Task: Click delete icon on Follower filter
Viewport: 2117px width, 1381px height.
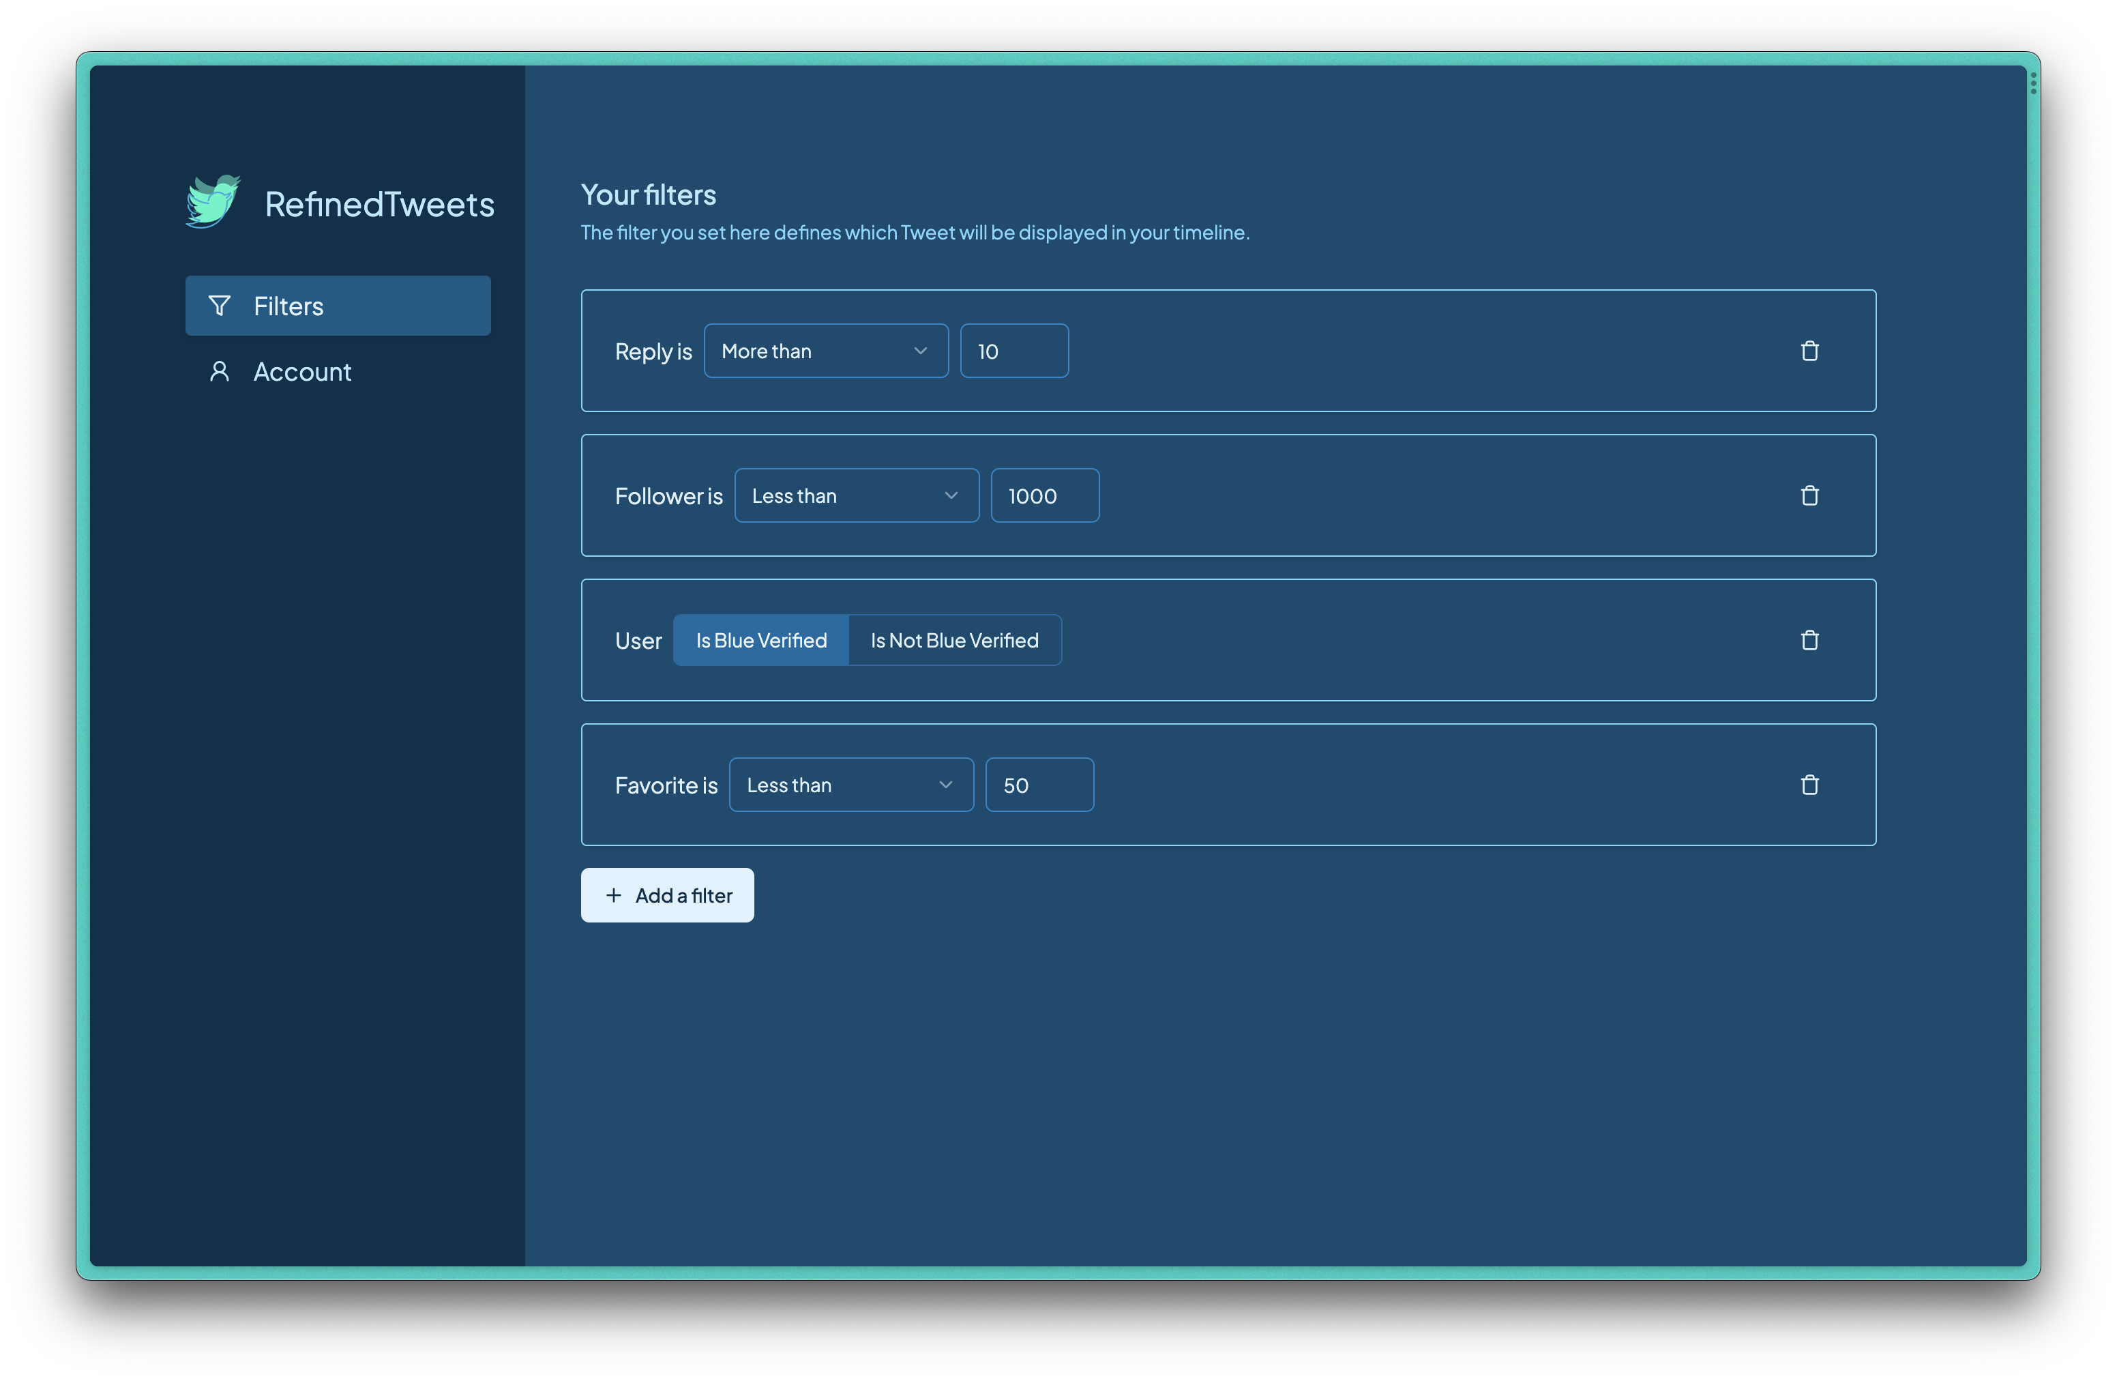Action: (x=1810, y=494)
